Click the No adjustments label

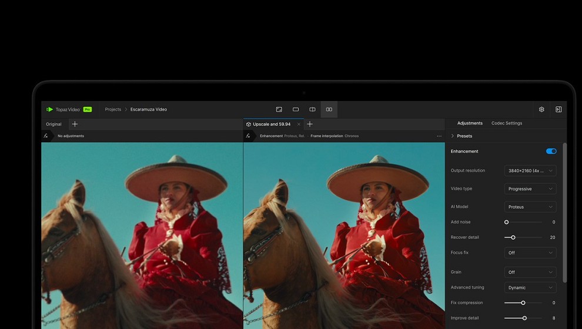(x=71, y=136)
